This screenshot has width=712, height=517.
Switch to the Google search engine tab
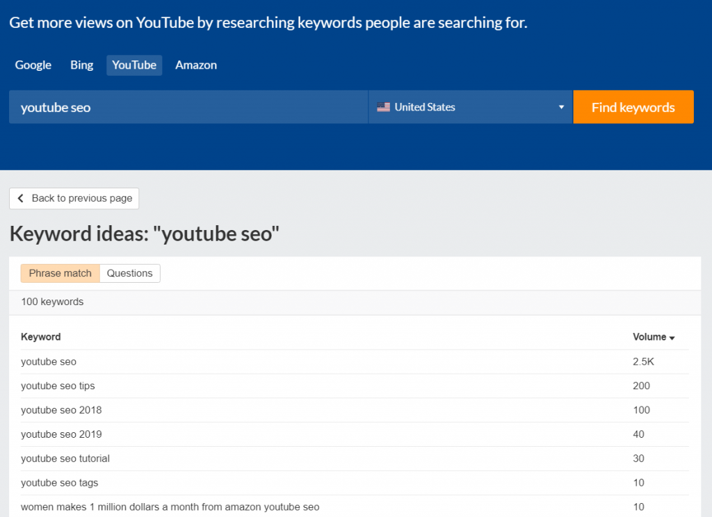pos(33,65)
